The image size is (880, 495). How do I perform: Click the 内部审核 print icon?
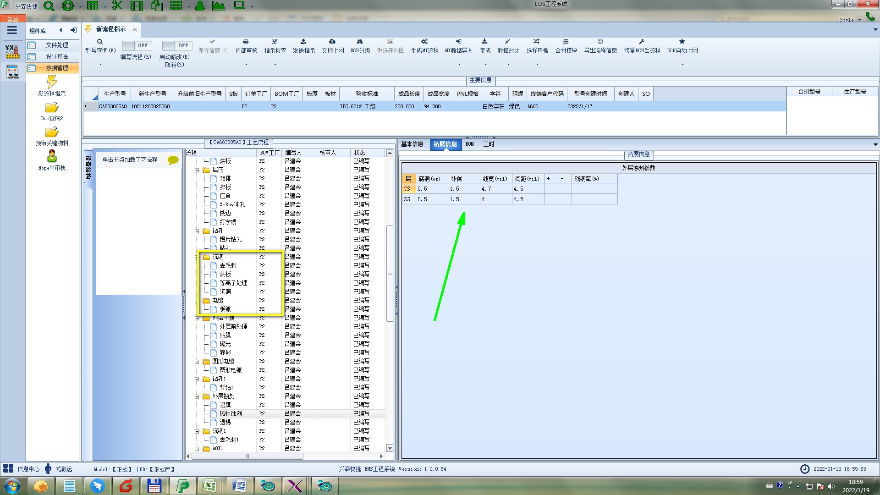(246, 42)
